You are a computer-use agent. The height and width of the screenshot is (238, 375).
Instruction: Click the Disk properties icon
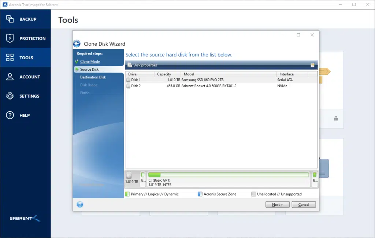pos(130,65)
